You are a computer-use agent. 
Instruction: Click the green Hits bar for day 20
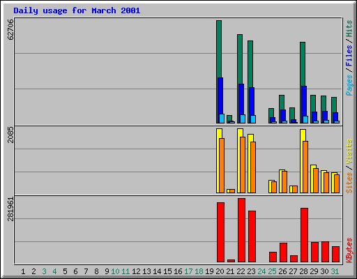(x=219, y=49)
